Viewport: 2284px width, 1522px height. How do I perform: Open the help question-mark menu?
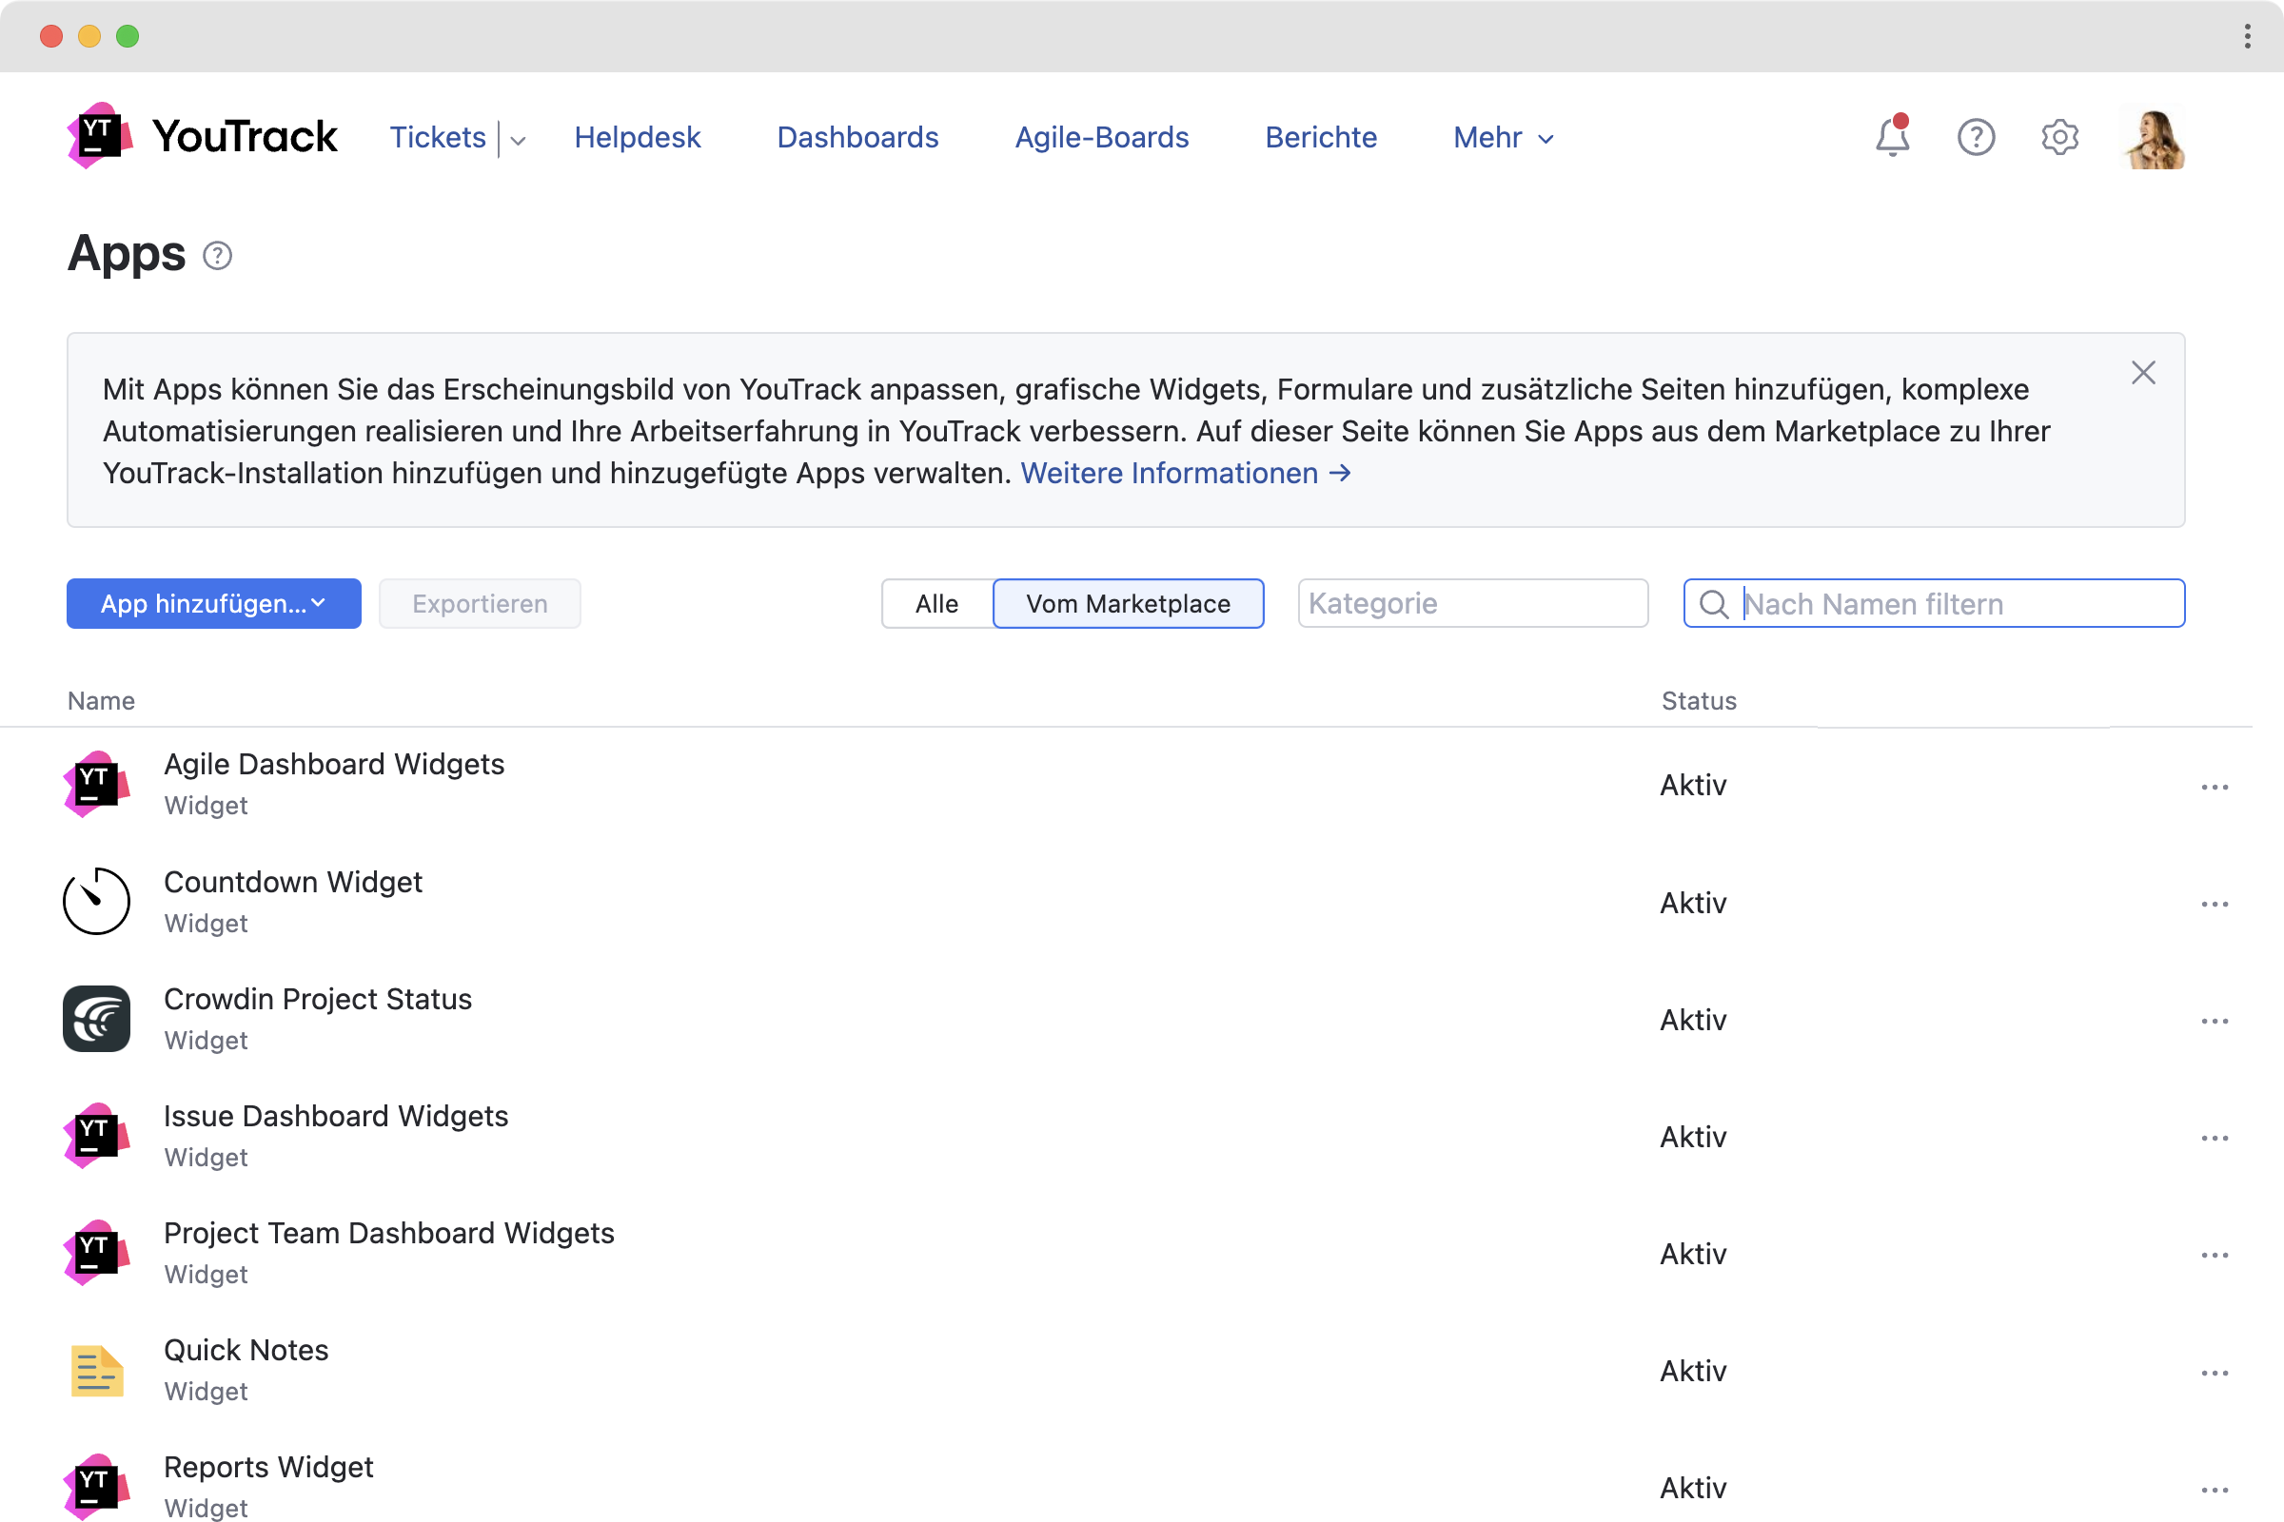1976,137
